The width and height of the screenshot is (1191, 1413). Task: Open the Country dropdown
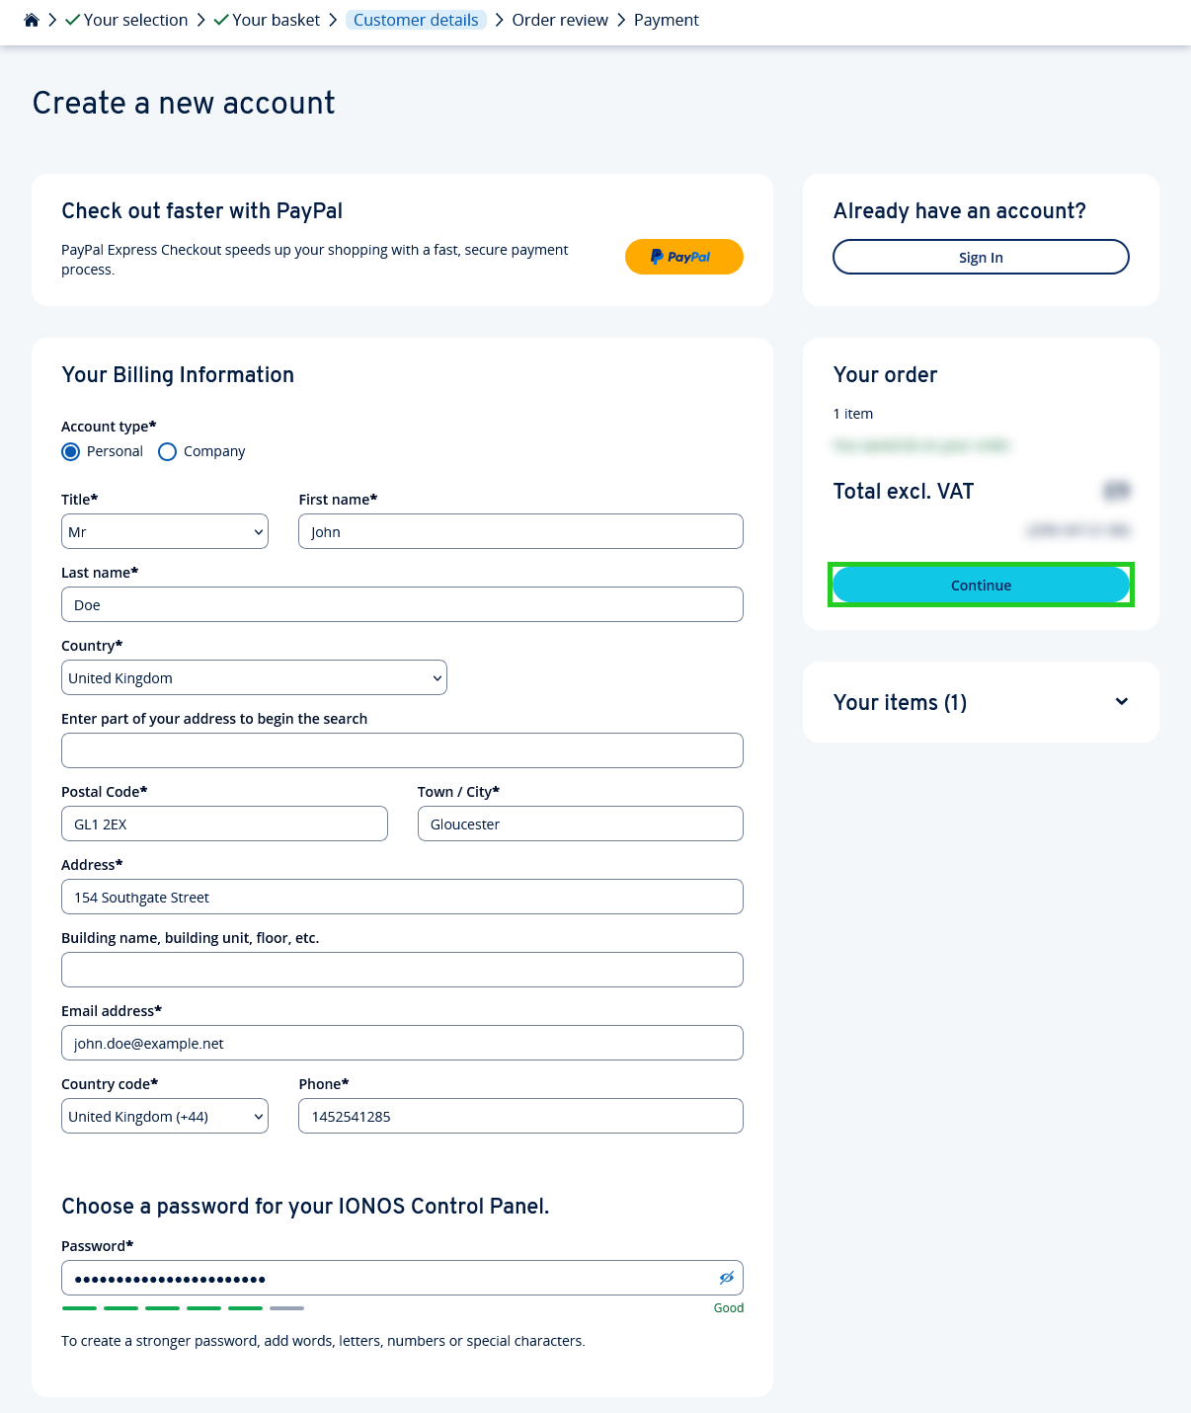254,677
